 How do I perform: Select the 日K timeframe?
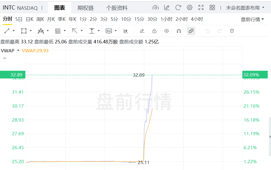[30, 19]
